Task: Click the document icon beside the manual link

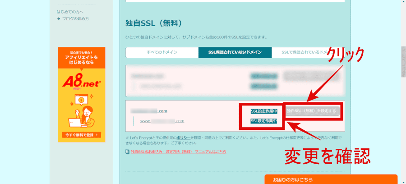Action: click(128, 152)
